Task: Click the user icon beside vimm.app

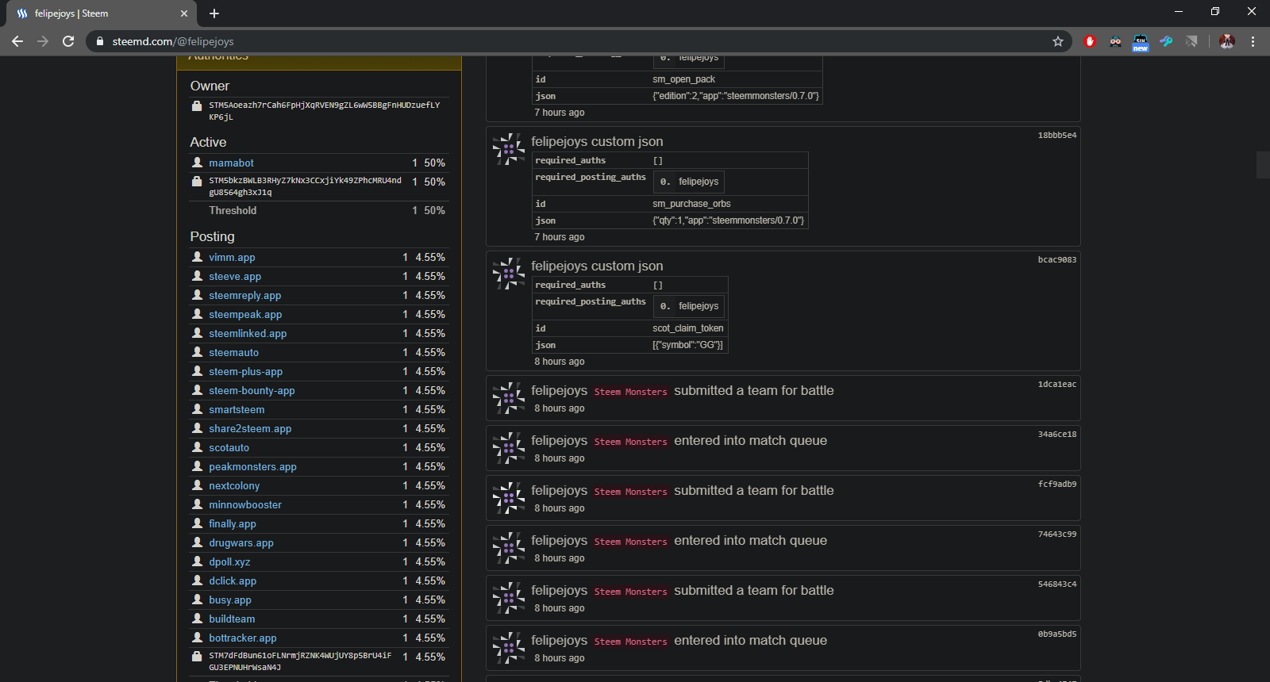Action: pos(198,257)
